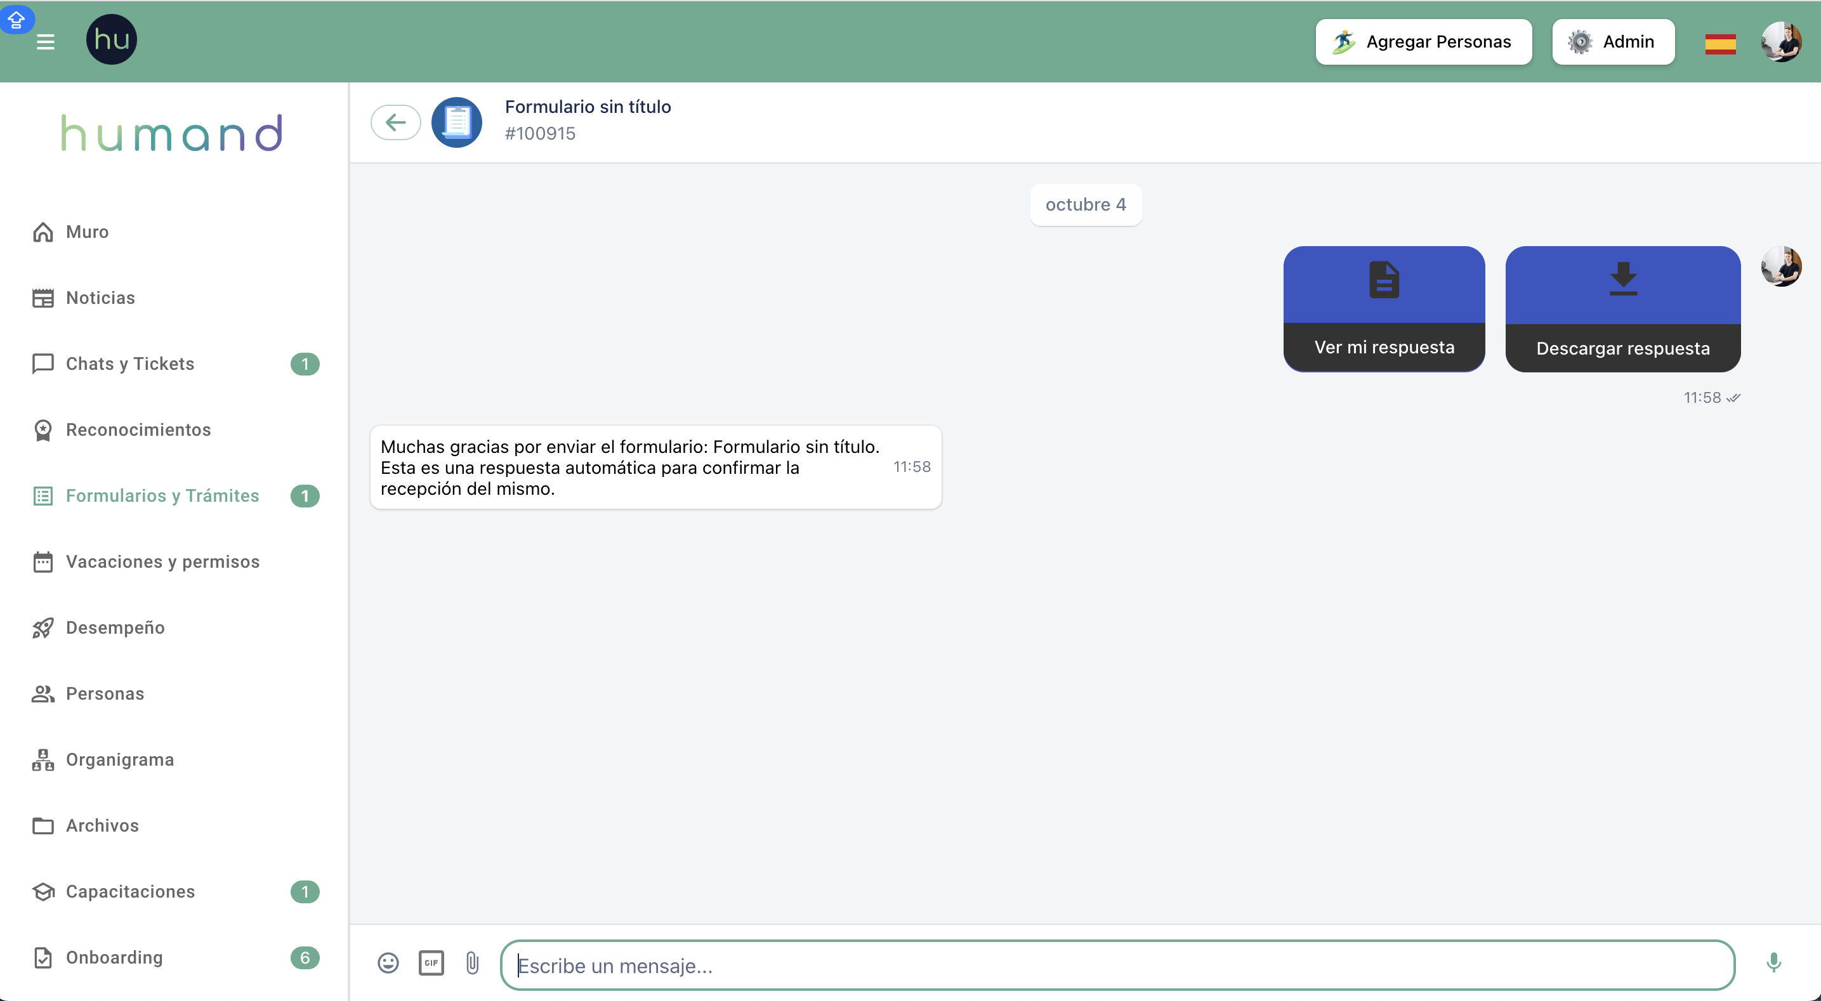Click the automatic reply message bubble

[655, 467]
